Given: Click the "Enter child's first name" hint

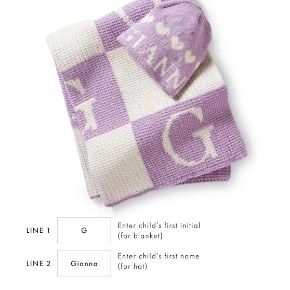Looking at the screenshot, I should (x=159, y=256).
